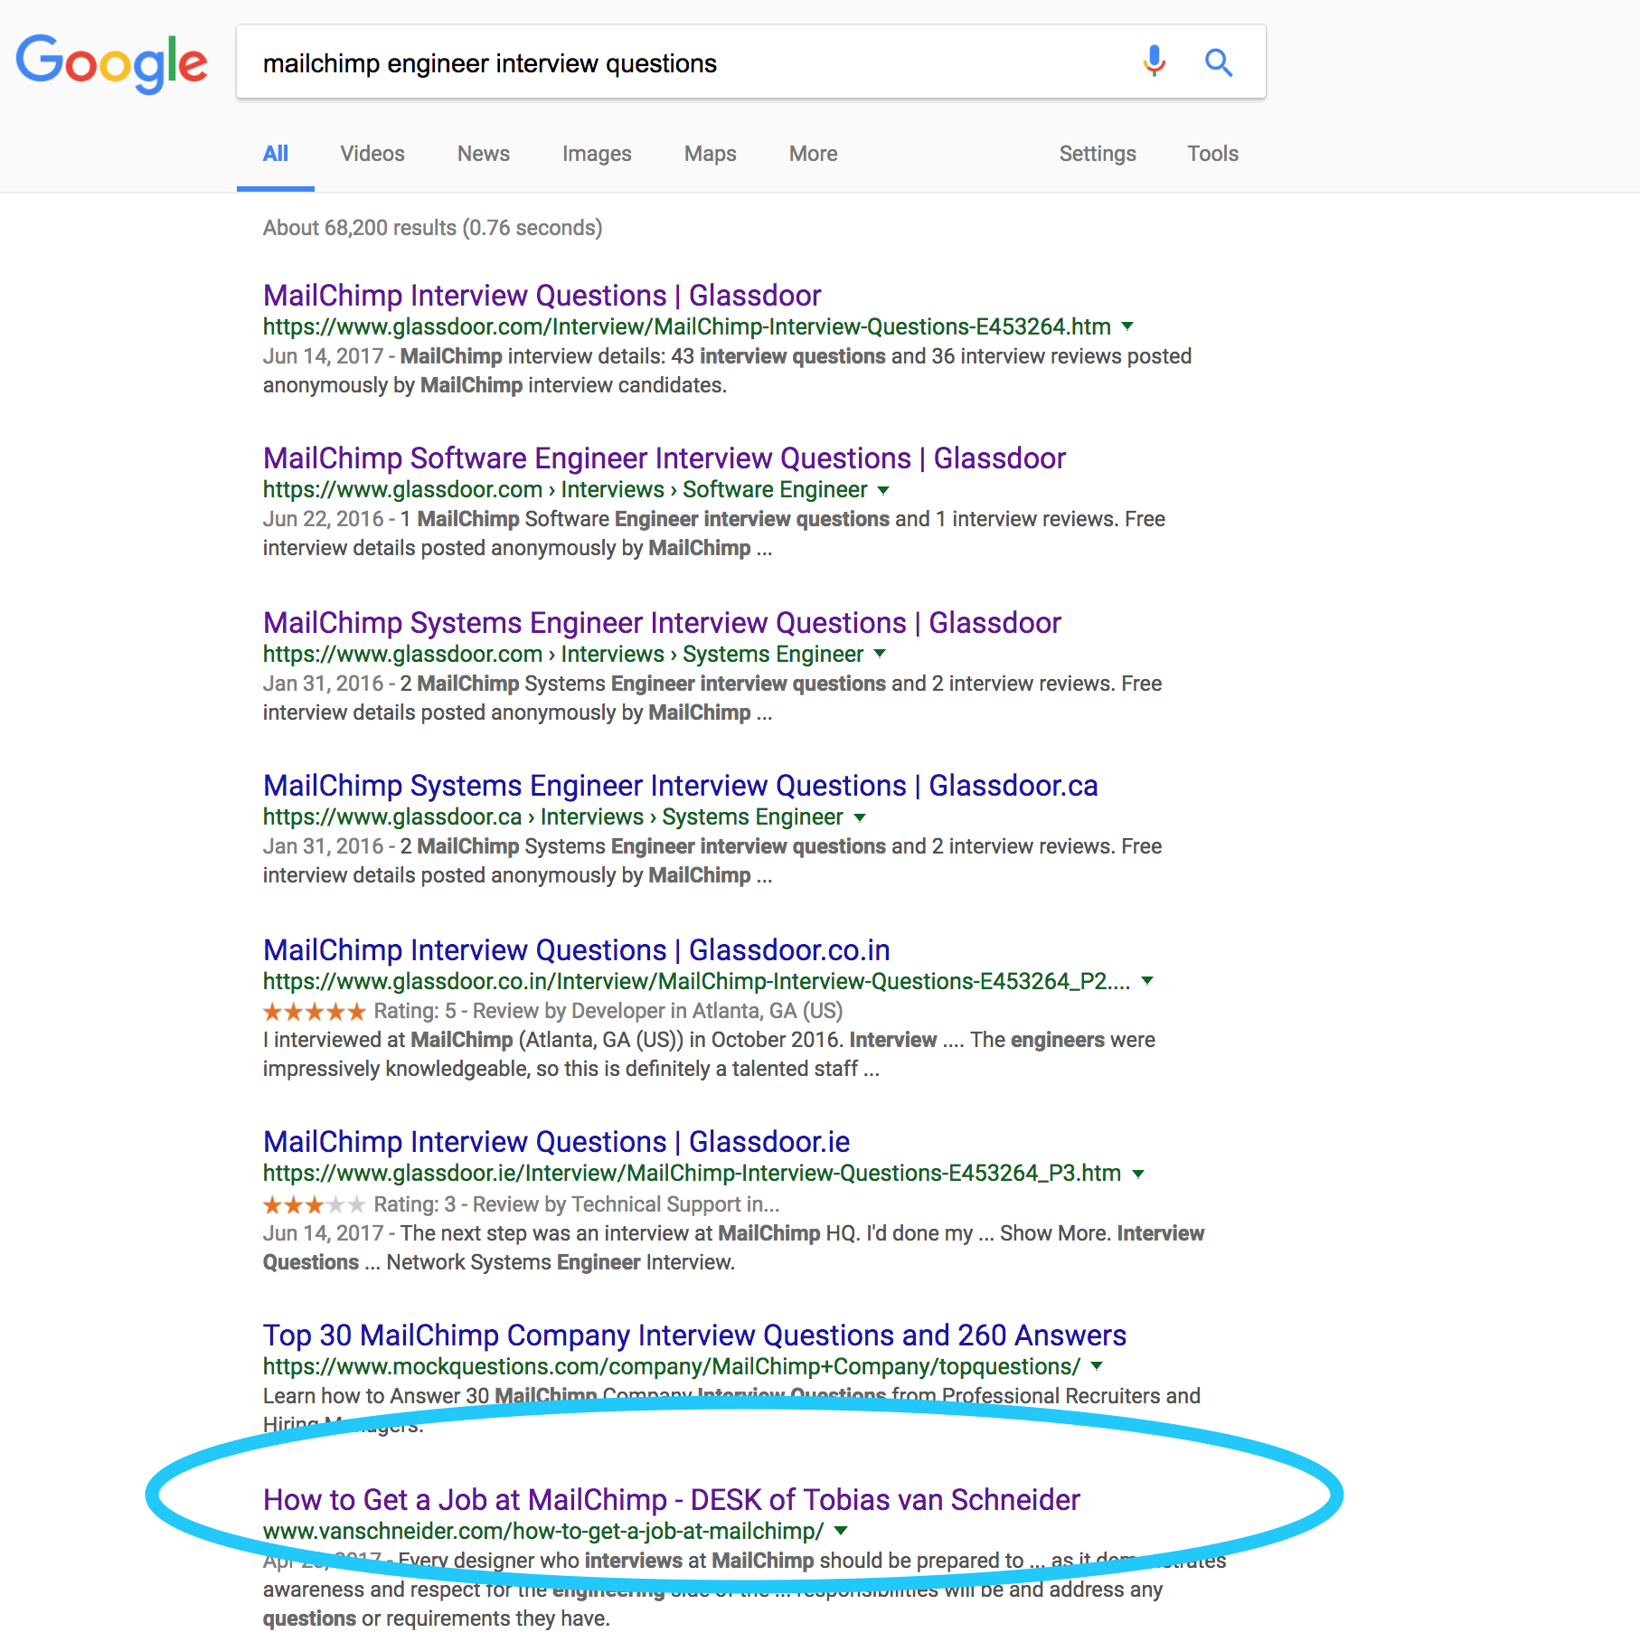Open search Tools
Screen dimensions: 1640x1642
(x=1213, y=154)
